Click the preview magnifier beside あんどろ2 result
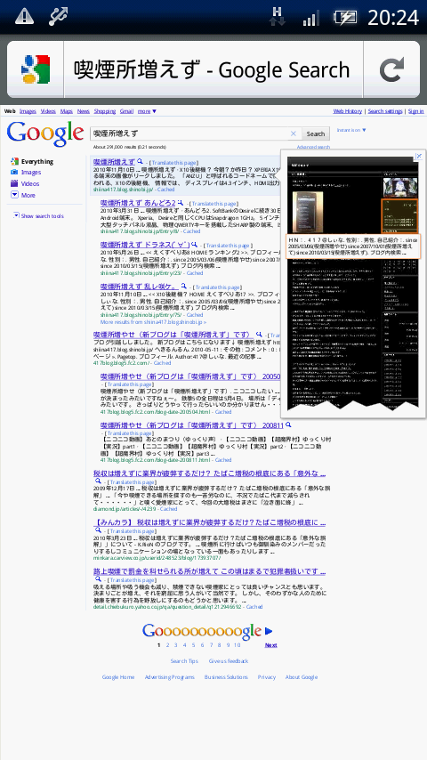The width and height of the screenshot is (427, 760). click(x=180, y=203)
